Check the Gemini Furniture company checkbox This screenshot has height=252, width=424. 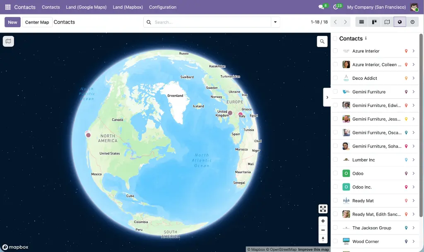(x=335, y=91)
